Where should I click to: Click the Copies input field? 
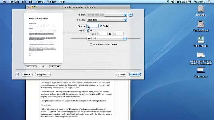tap(92, 26)
